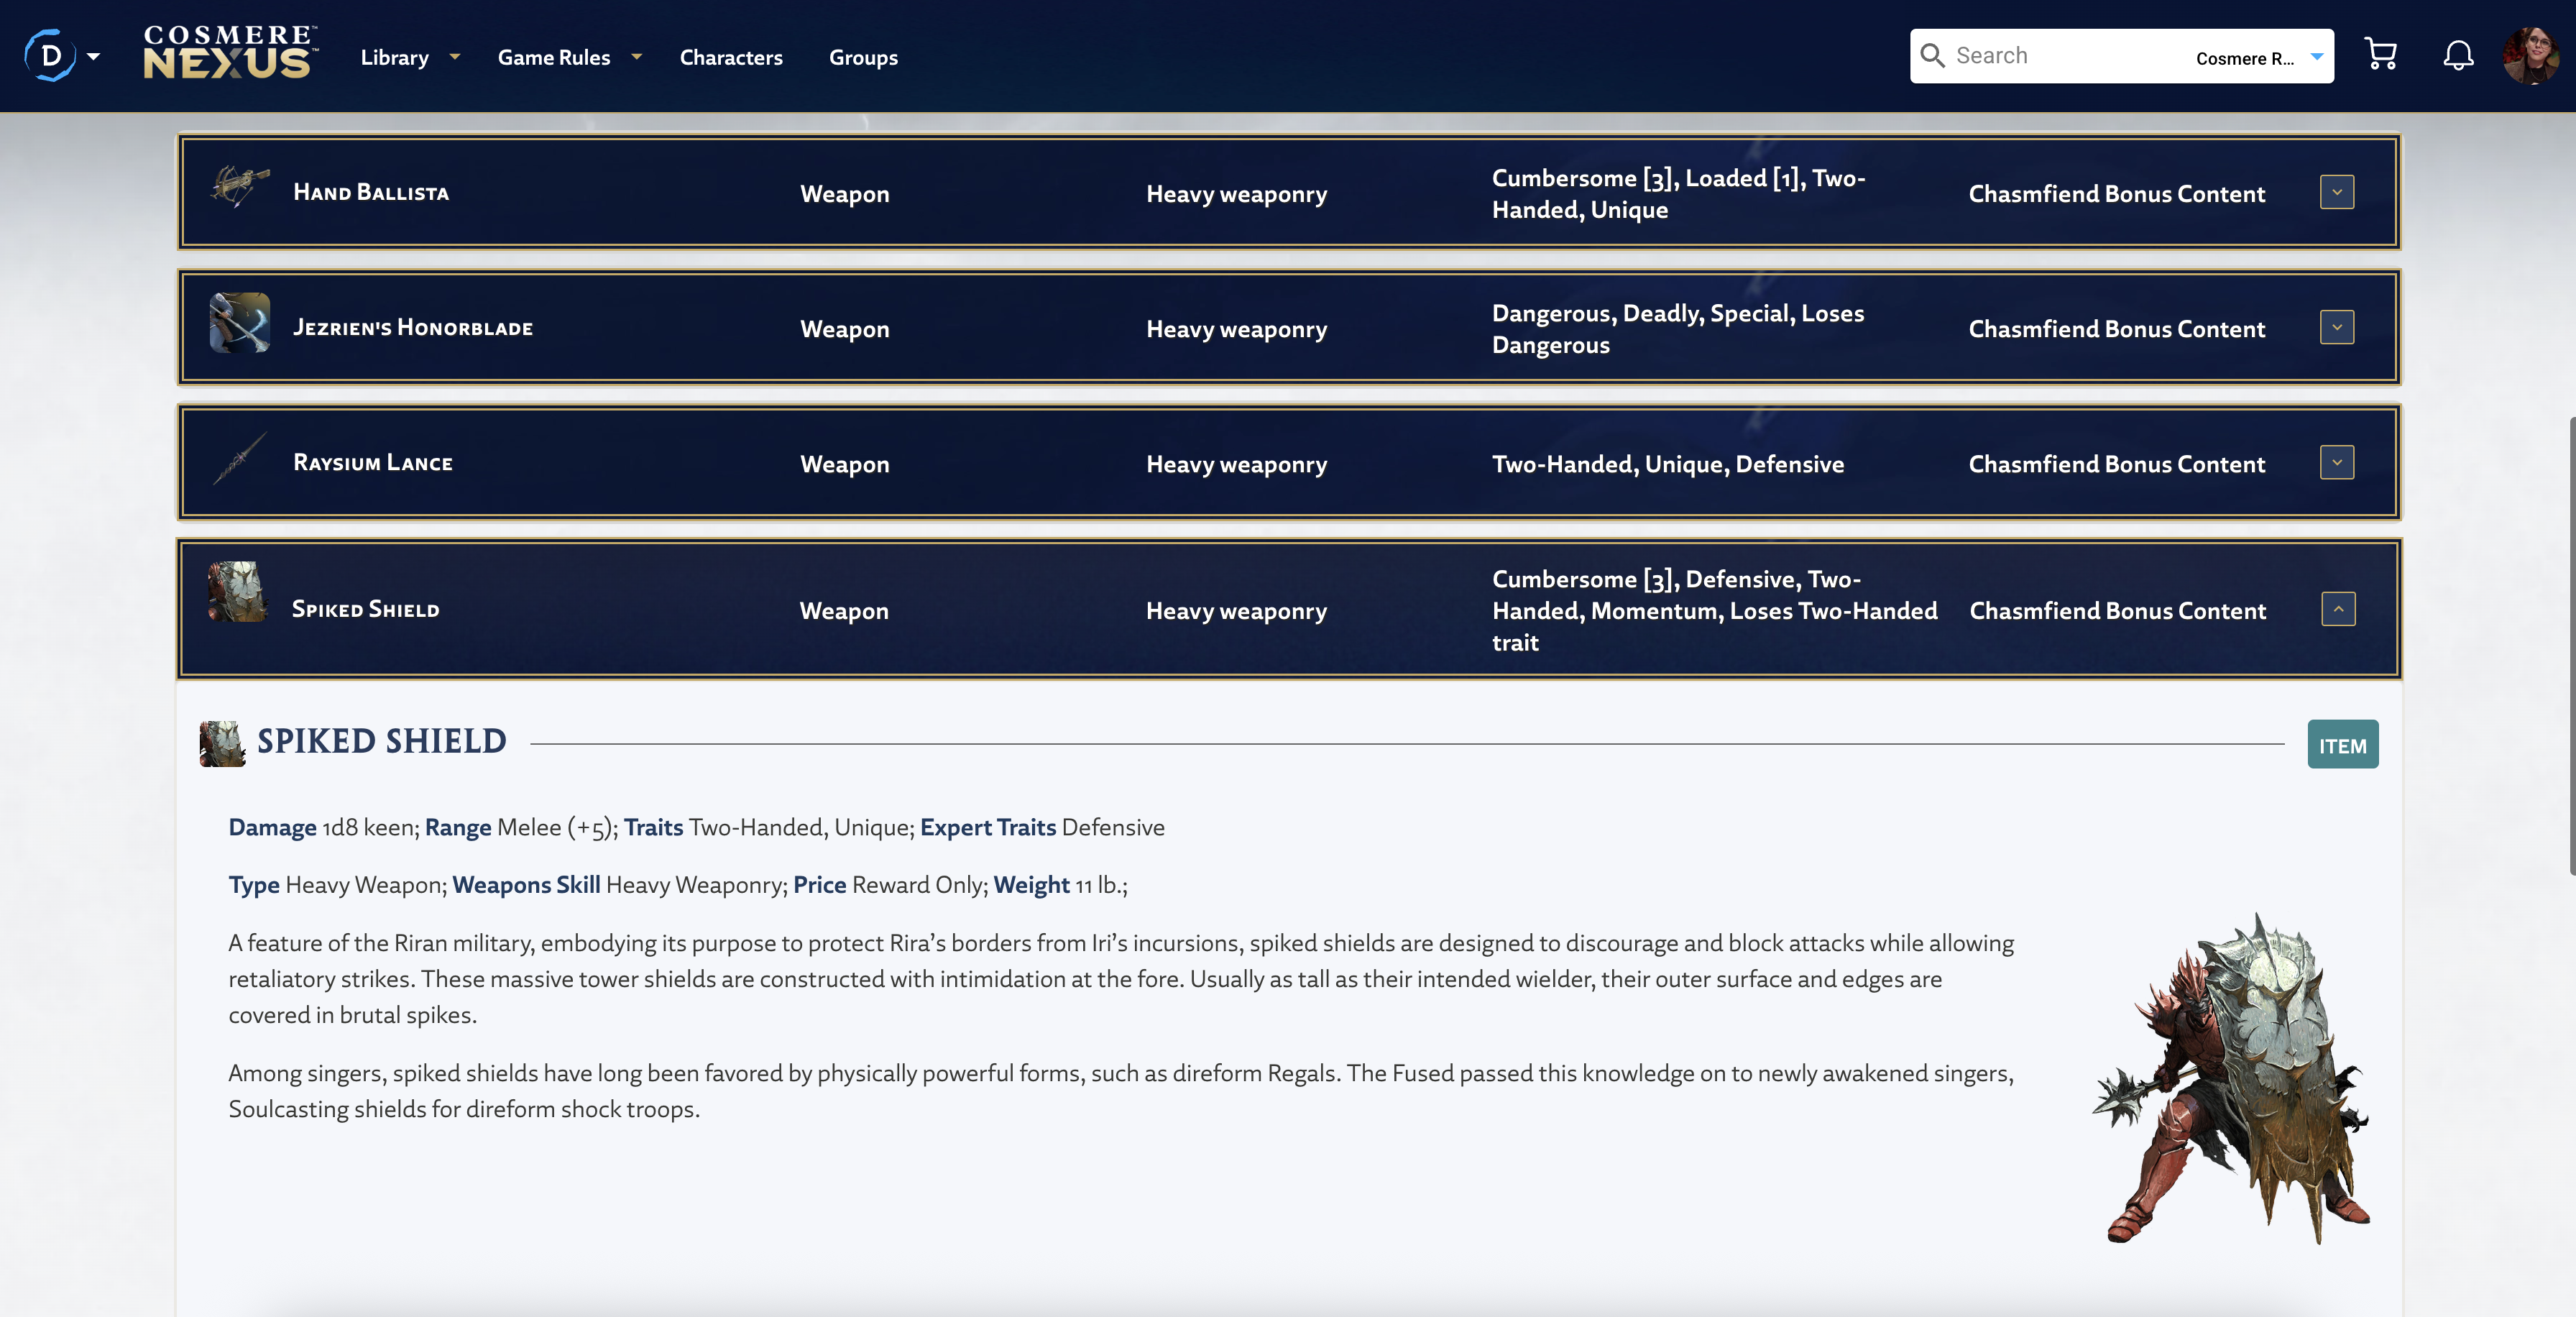Image resolution: width=2576 pixels, height=1317 pixels.
Task: Click Spiked Shield row name
Action: tap(365, 609)
